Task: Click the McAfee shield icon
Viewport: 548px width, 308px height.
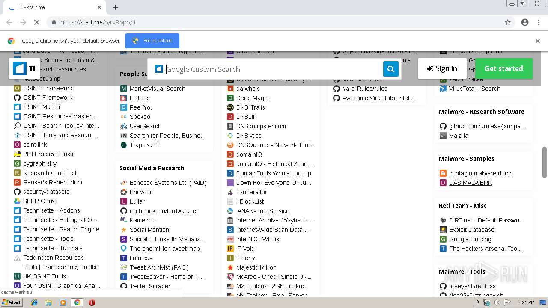Action: pyautogui.click(x=230, y=277)
